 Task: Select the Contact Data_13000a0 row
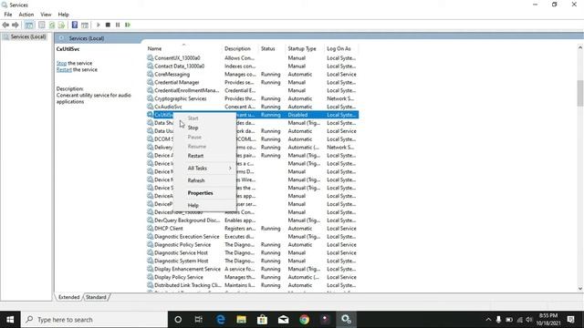coord(252,67)
